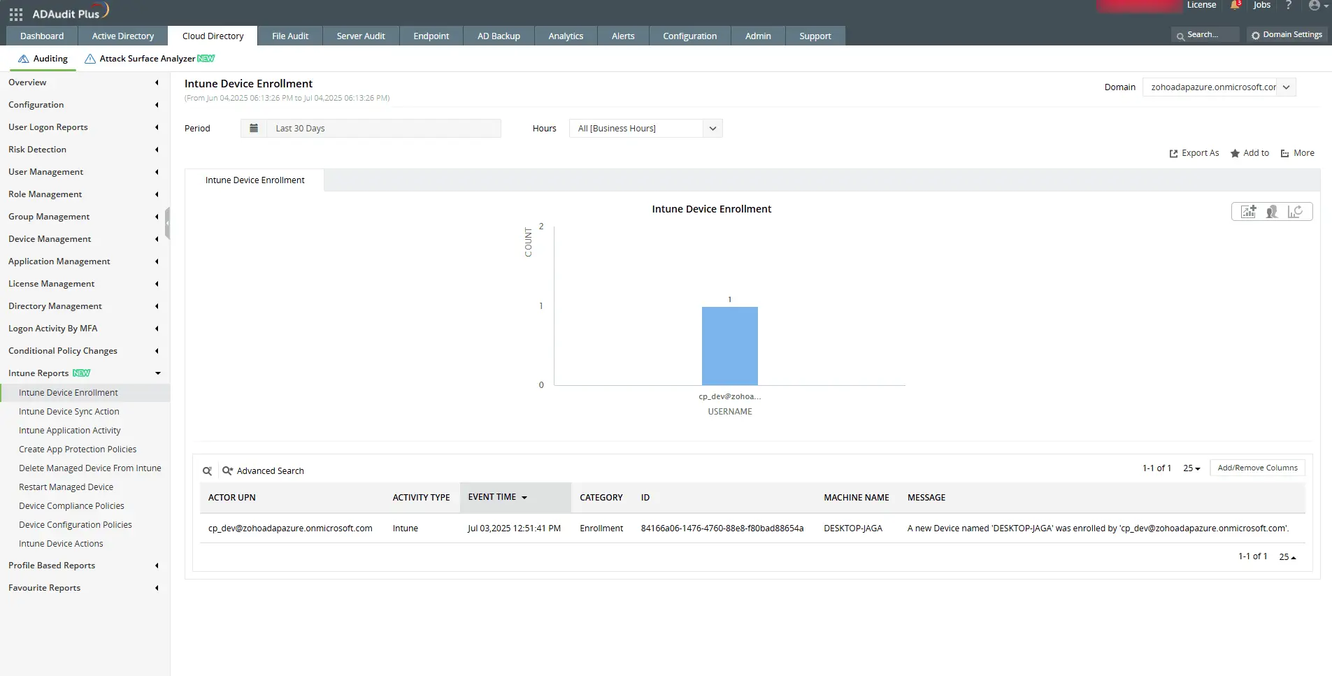
Task: Expand Favourite Reports section
Action: pyautogui.click(x=84, y=588)
